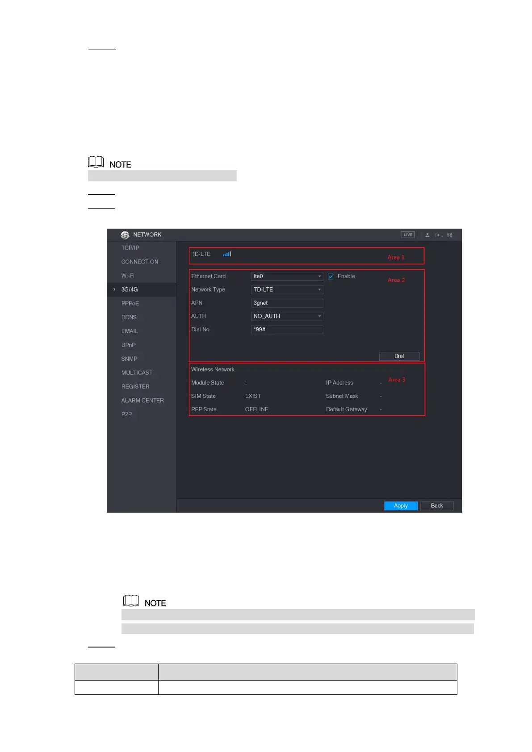
Task: Open UPnP settings
Action: 129,345
